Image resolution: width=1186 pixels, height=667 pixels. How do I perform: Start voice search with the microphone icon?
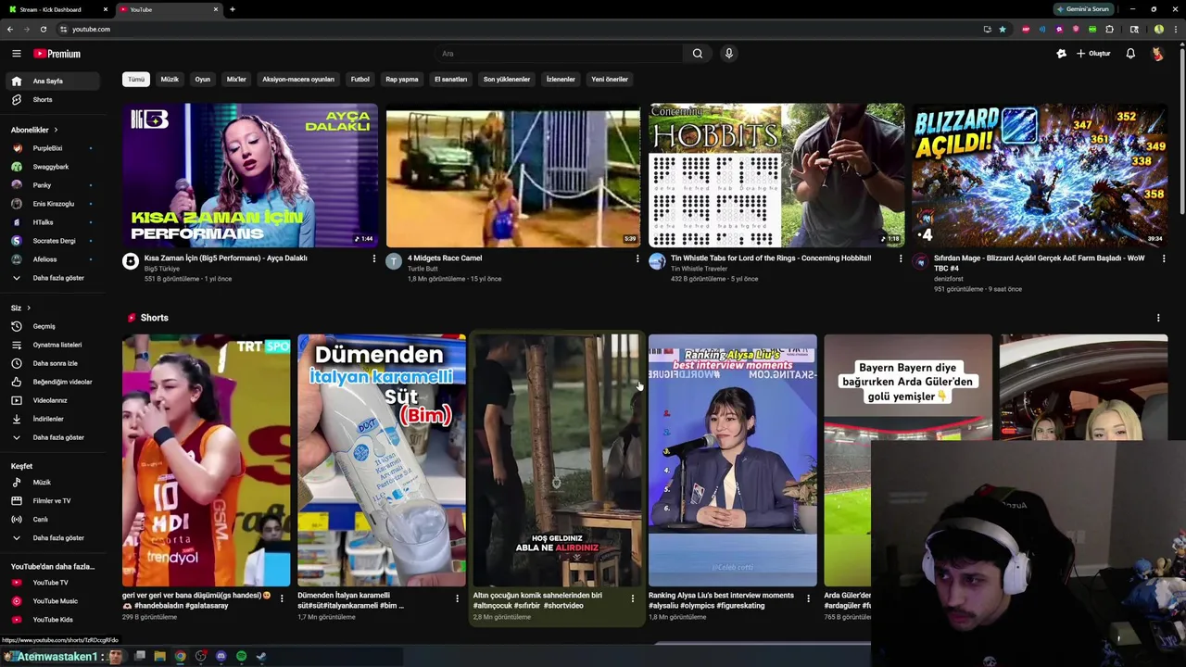pos(729,54)
